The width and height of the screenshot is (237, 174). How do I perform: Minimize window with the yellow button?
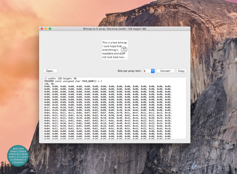point(46,29)
